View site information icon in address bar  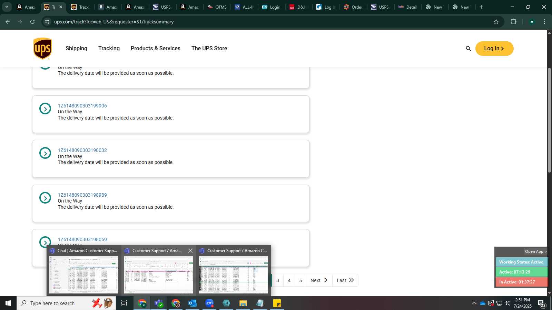tap(47, 22)
